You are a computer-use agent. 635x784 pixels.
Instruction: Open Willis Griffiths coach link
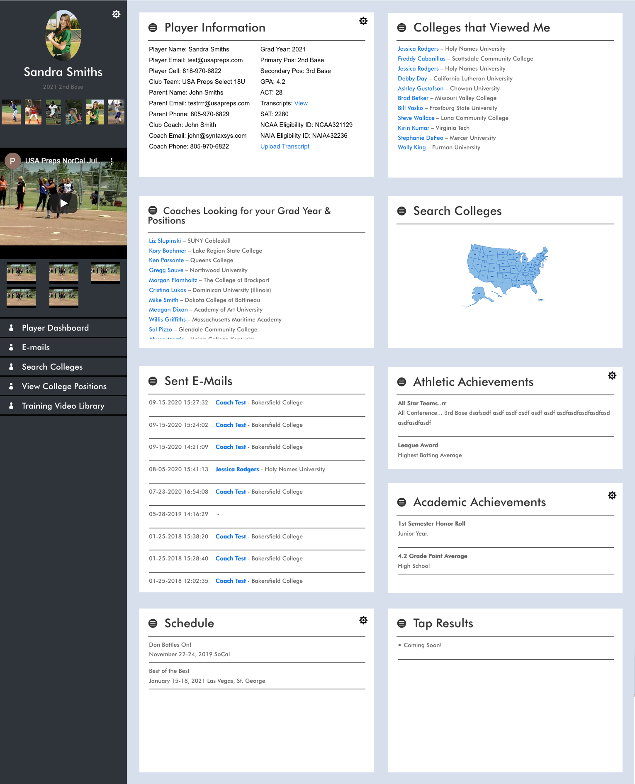point(168,319)
